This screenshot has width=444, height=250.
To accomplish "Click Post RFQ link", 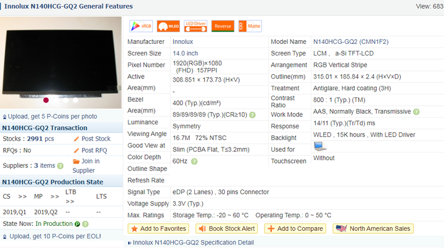I will [x=94, y=151].
